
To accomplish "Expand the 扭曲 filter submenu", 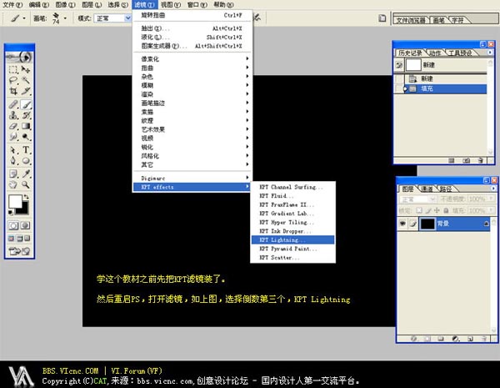I will (192, 68).
